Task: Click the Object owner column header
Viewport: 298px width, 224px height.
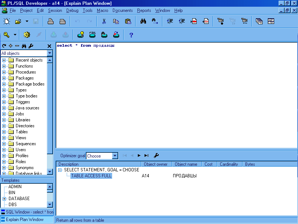Action: coord(156,164)
